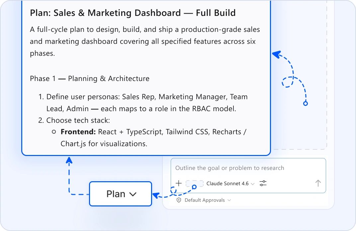Click the Choose tech stack list item
This screenshot has width=356, height=231.
74,120
